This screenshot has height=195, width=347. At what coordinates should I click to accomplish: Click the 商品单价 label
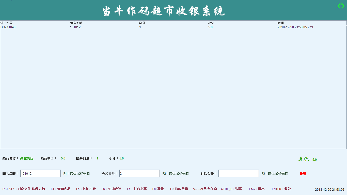pyautogui.click(x=49, y=158)
